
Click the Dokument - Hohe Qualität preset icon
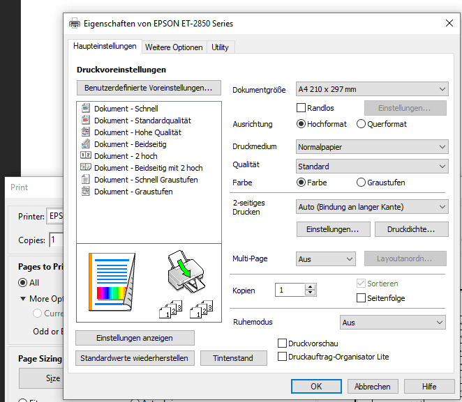(85, 132)
